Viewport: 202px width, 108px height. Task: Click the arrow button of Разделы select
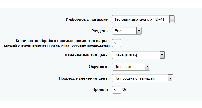pyautogui.click(x=139, y=31)
